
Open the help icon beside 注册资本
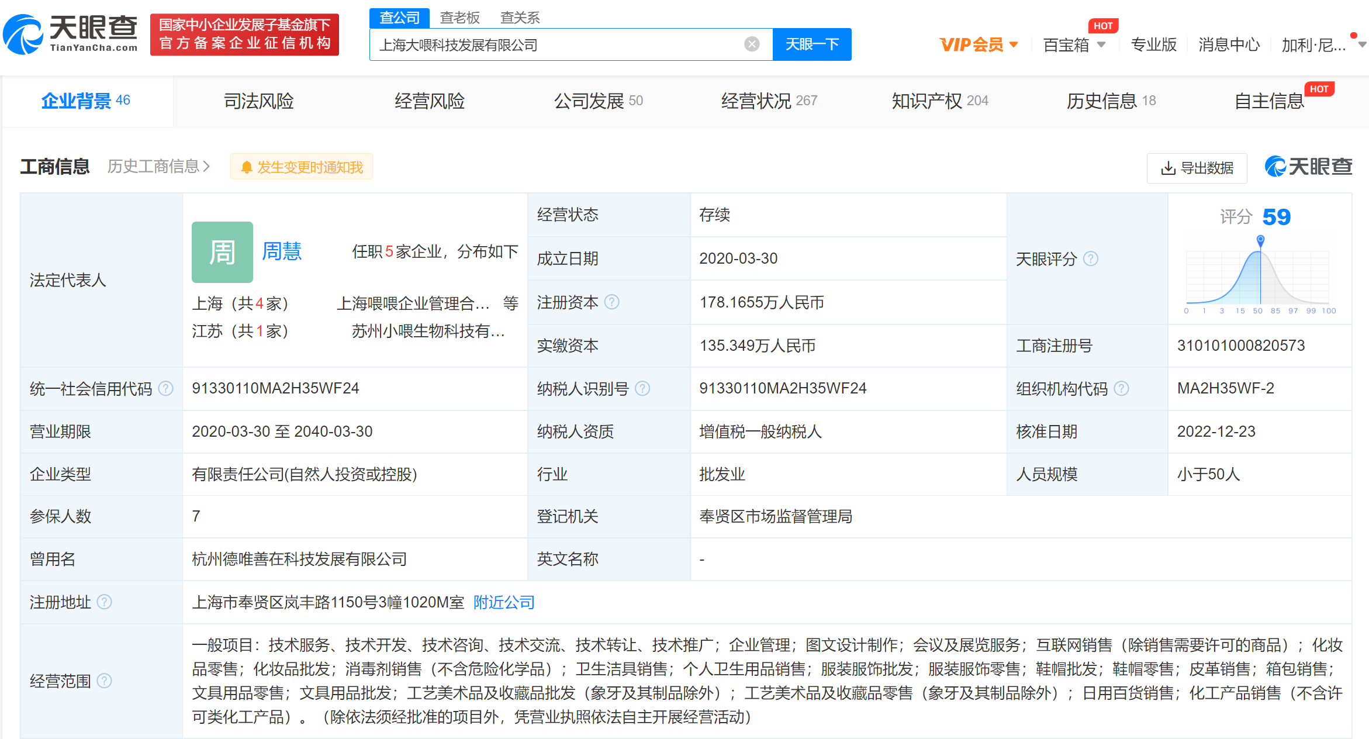[x=612, y=302]
